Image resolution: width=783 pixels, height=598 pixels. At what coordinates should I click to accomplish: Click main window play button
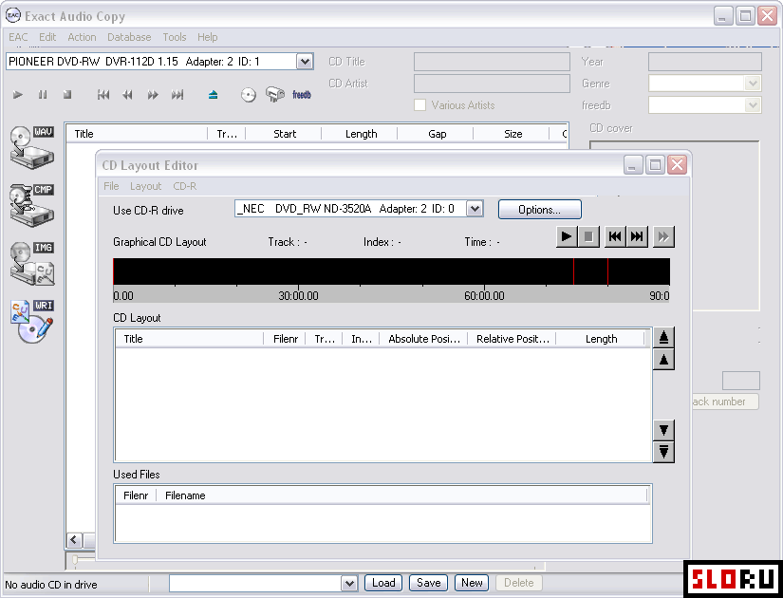point(18,94)
